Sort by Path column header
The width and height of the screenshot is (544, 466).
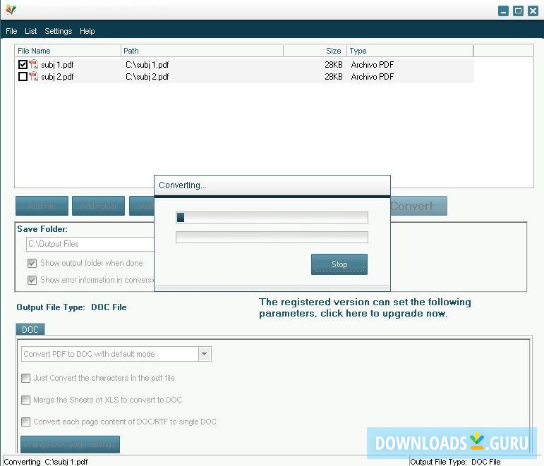tap(202, 51)
